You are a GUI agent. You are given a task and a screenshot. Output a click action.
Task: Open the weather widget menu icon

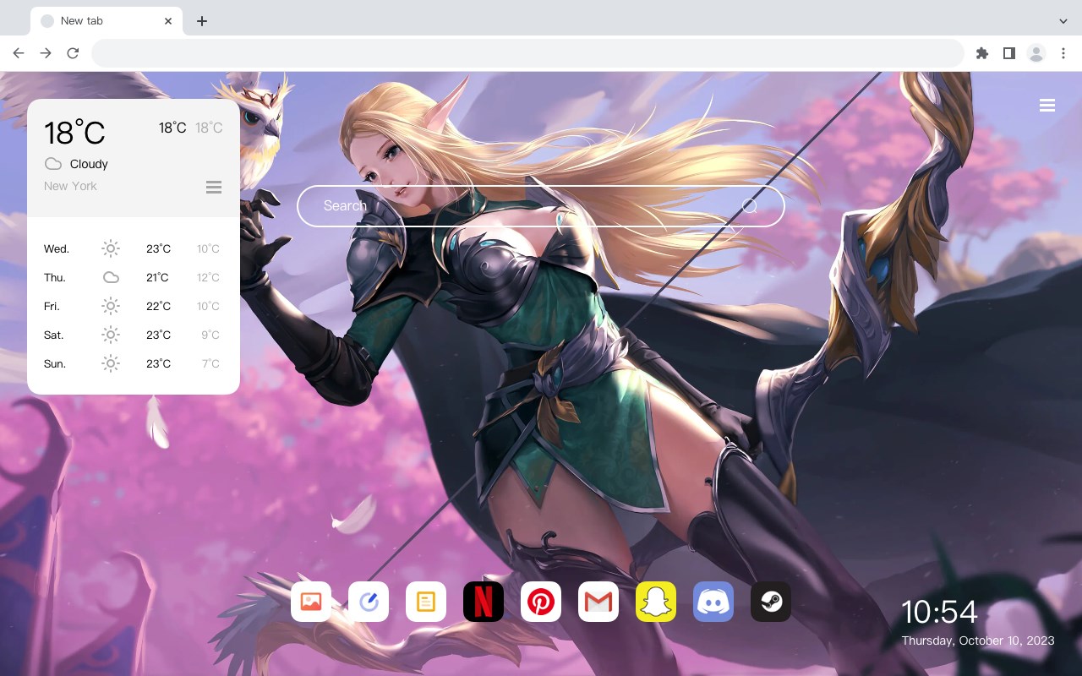[x=214, y=187]
